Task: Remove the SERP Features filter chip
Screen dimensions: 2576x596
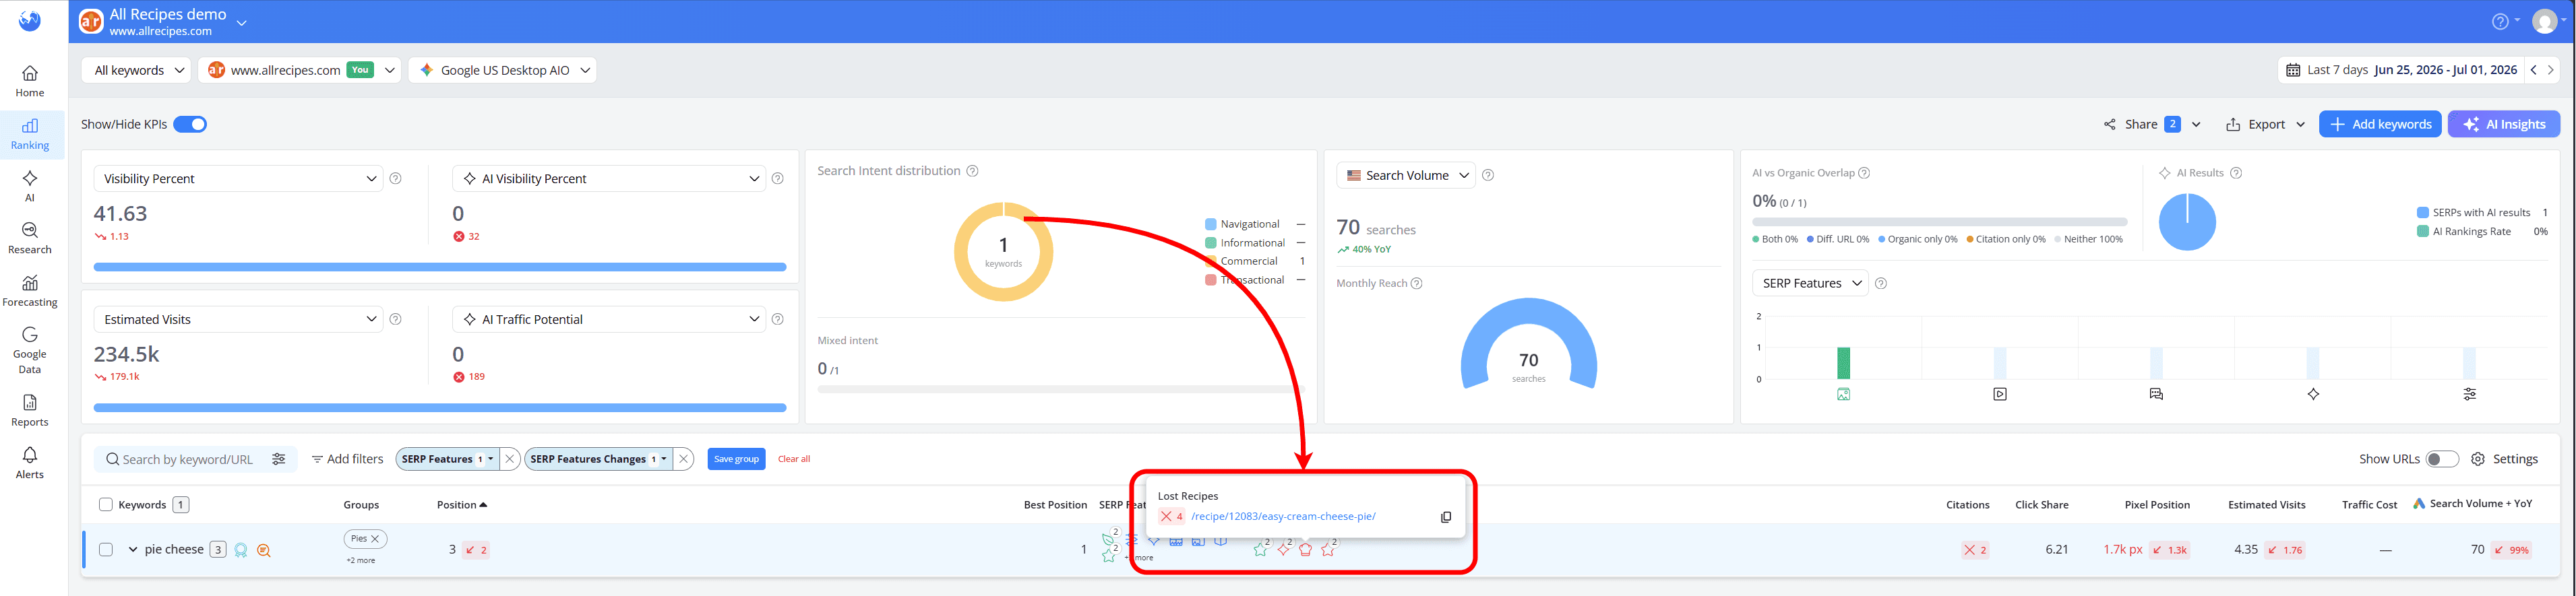Action: [x=510, y=459]
